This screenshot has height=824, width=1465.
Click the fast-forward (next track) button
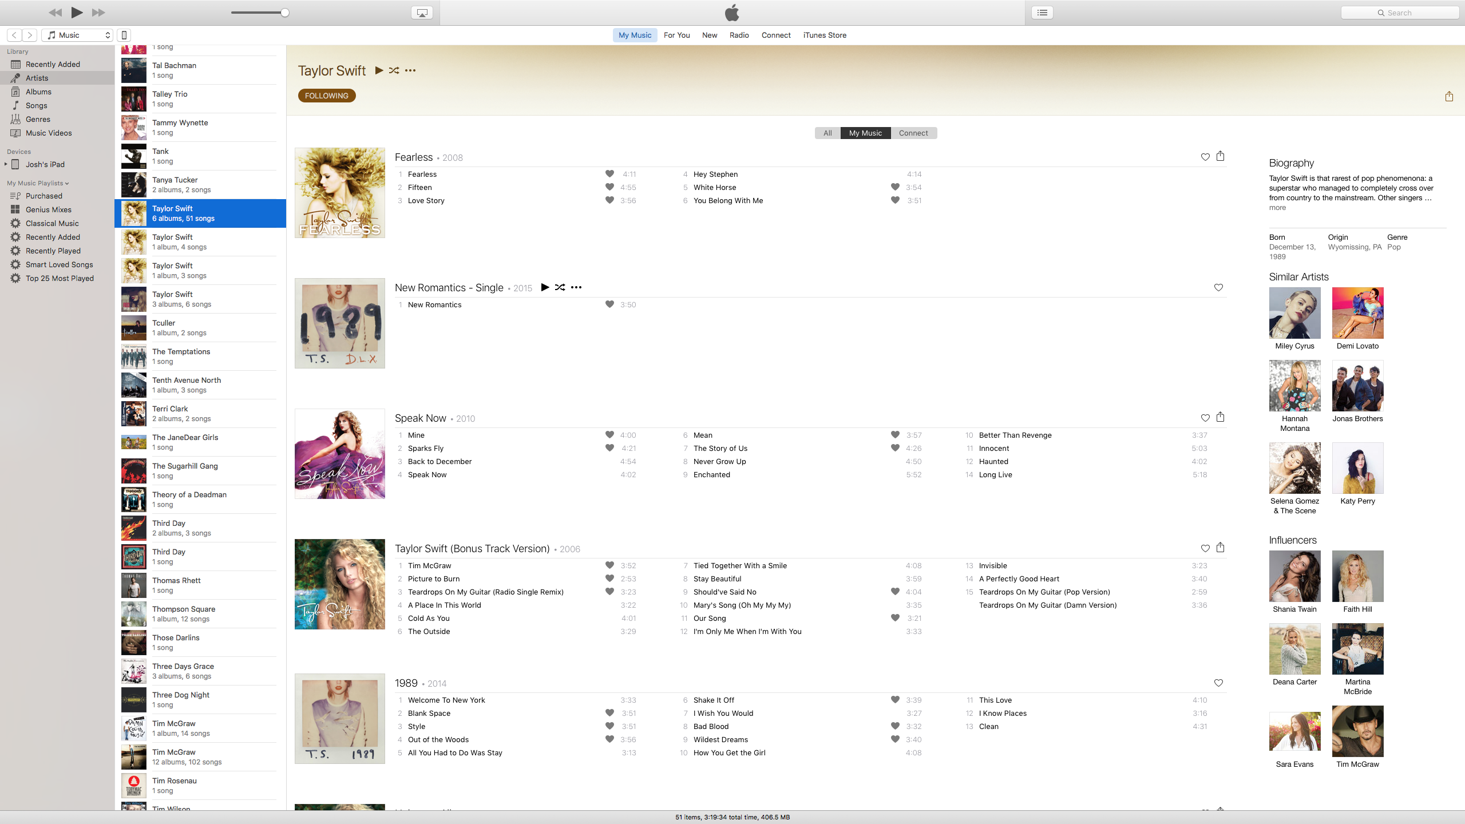click(98, 12)
